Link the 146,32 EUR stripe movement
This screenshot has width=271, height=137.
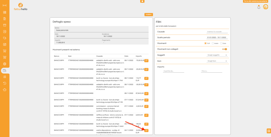[146, 124]
